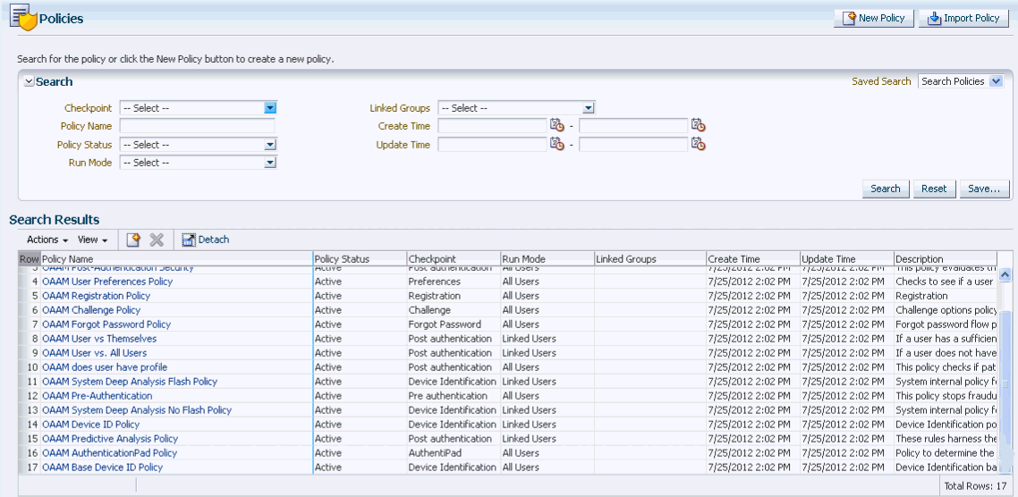
Task: Sort by Run Mode column header
Action: pos(547,259)
